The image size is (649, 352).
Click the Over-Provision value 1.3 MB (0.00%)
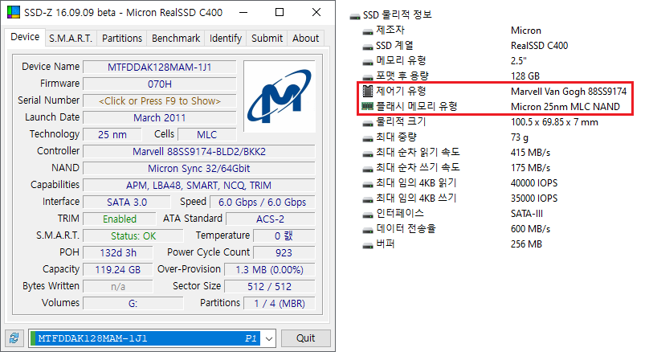click(x=269, y=270)
